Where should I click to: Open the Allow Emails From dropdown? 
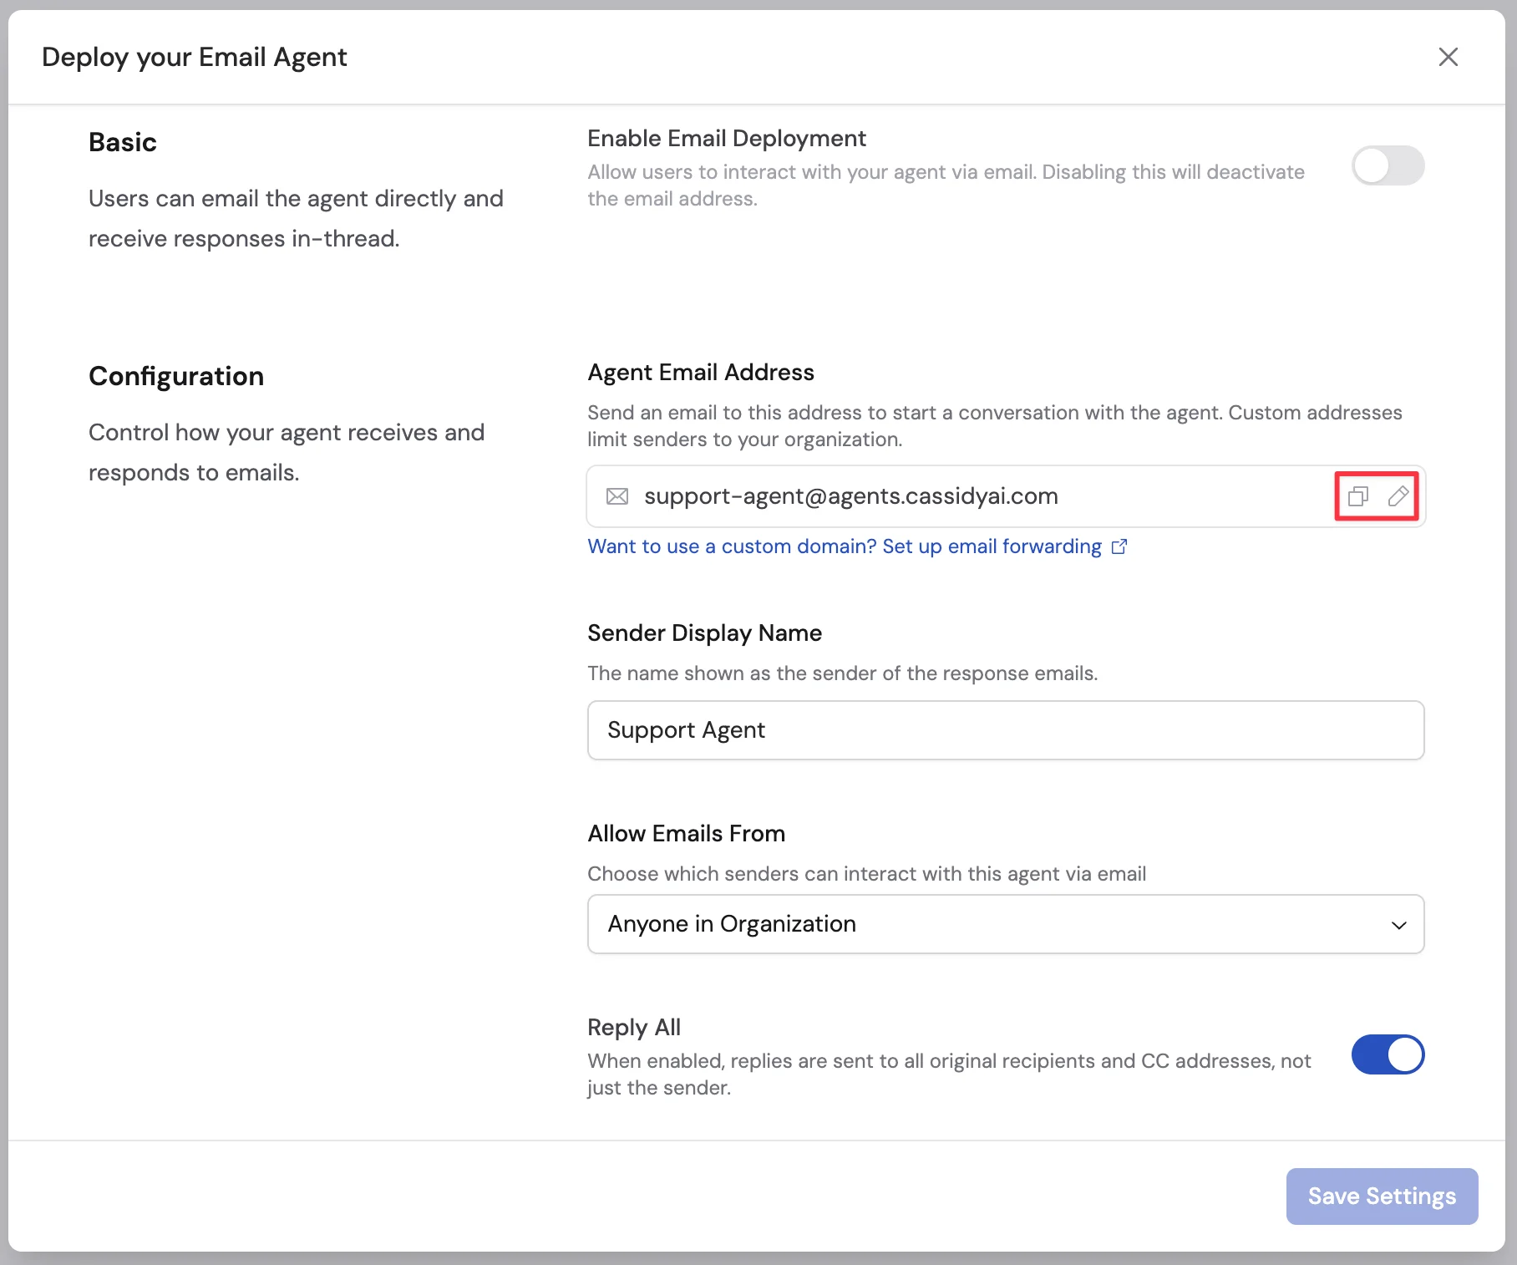pos(1006,924)
